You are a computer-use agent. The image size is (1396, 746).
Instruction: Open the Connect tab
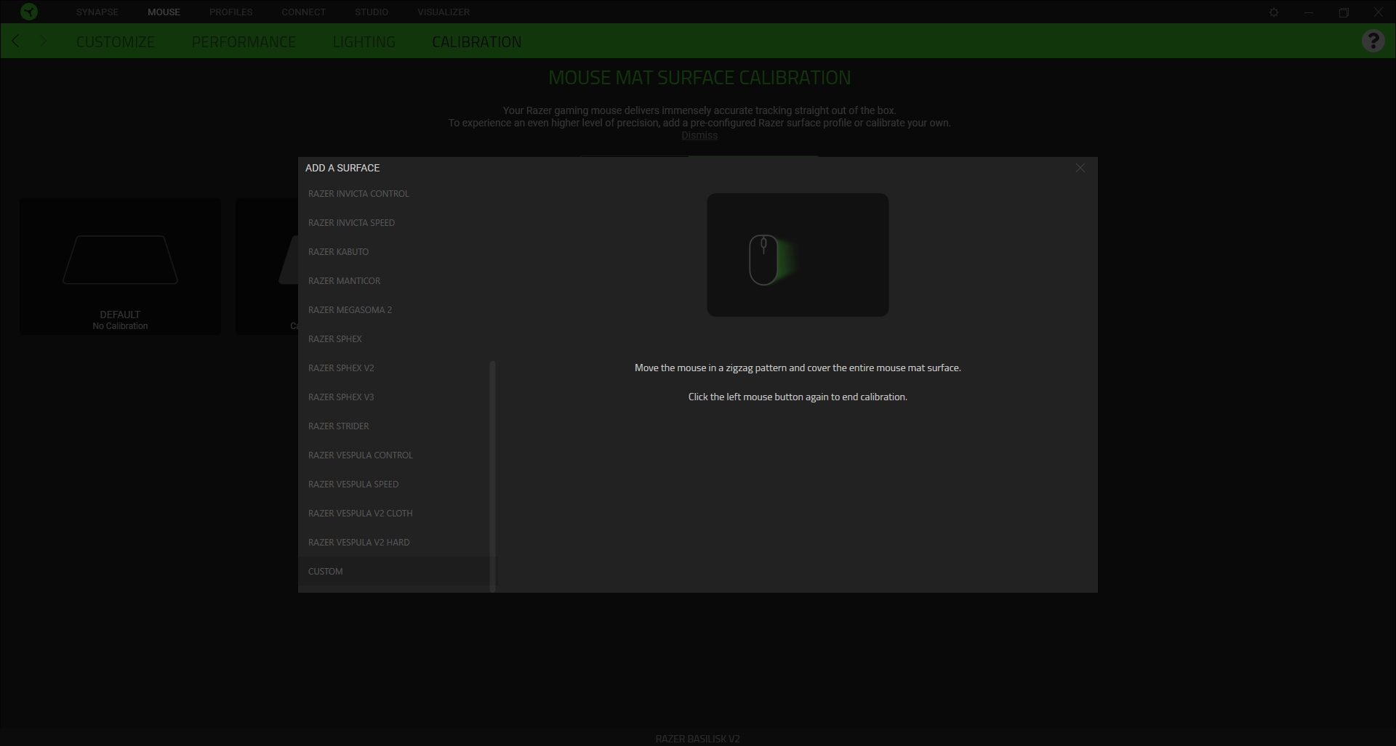click(x=304, y=12)
